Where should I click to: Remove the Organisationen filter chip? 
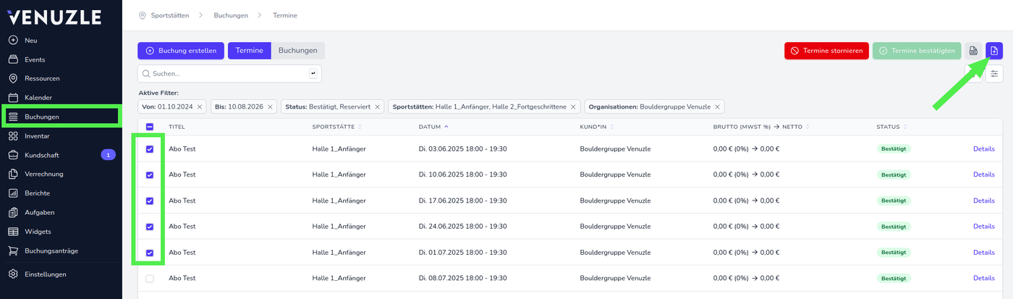click(x=717, y=106)
